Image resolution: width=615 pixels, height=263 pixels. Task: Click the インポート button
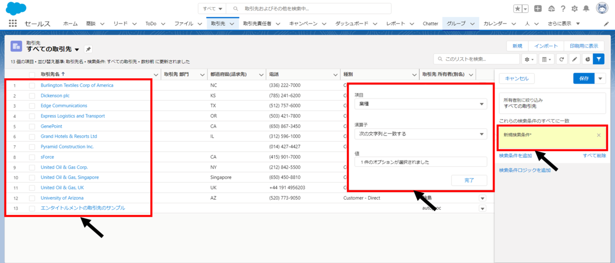point(546,46)
